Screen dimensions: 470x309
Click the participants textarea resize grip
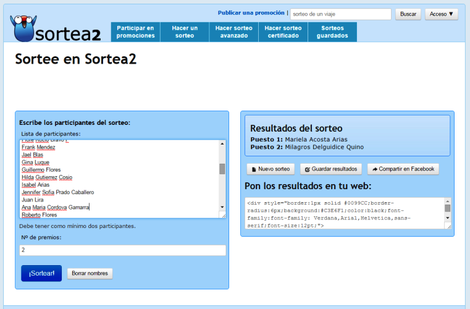click(x=223, y=214)
